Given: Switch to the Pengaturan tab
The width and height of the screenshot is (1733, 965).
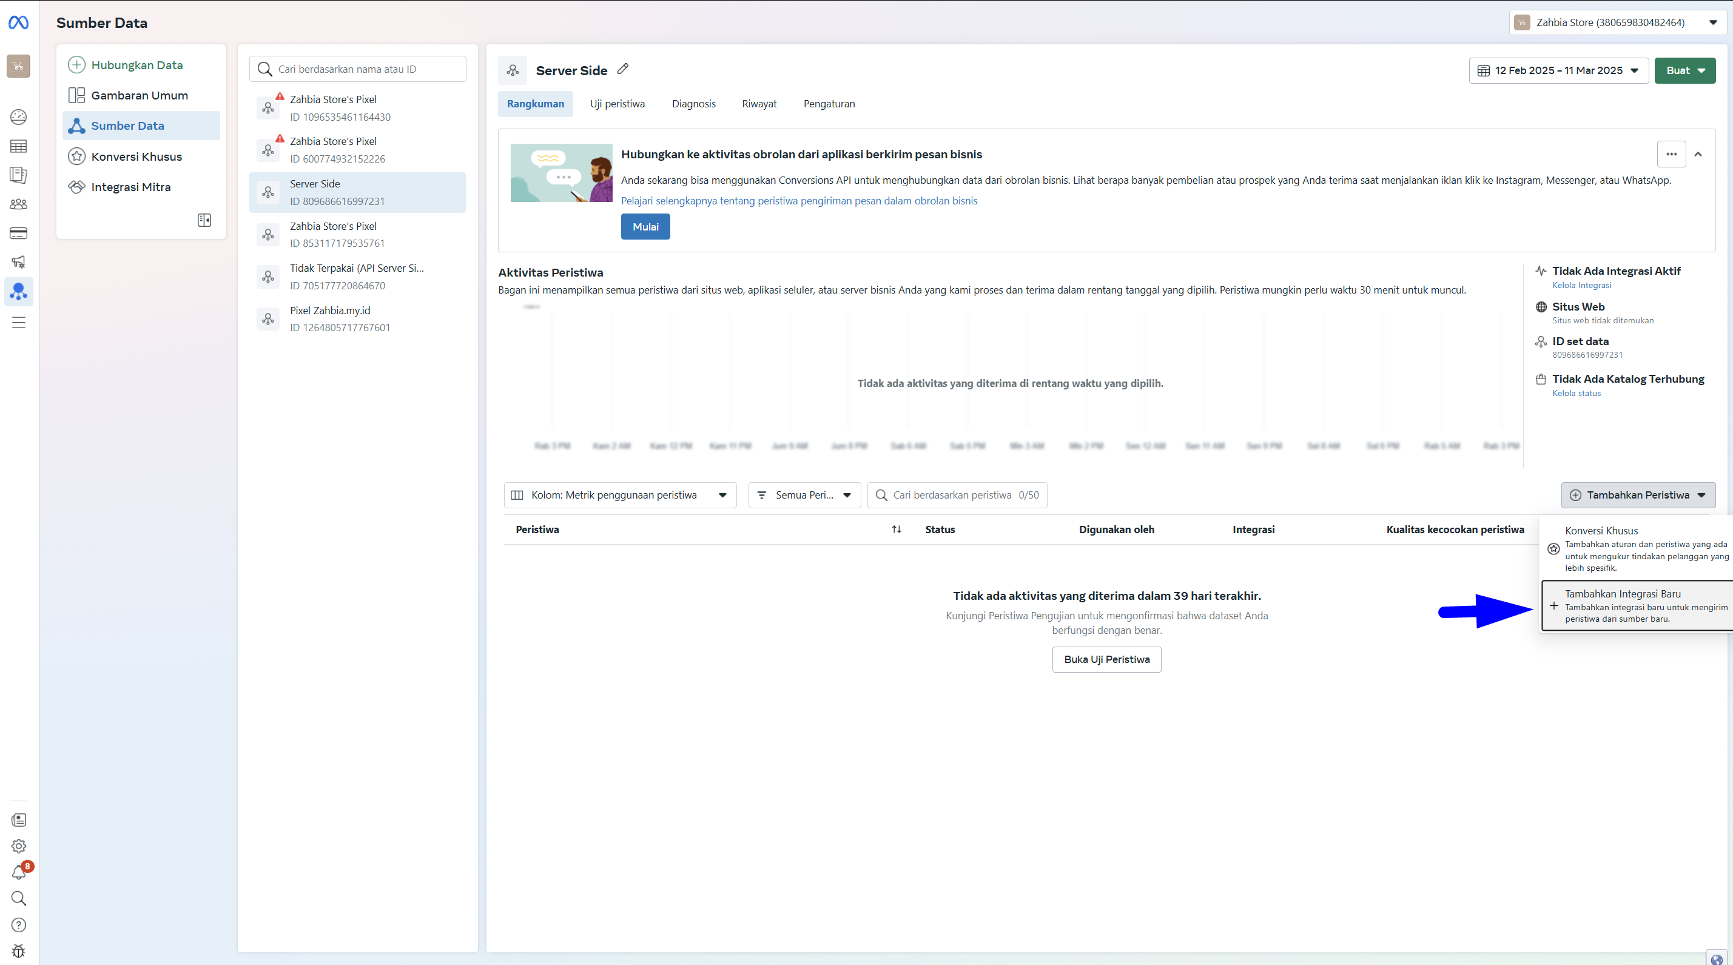Looking at the screenshot, I should point(829,104).
